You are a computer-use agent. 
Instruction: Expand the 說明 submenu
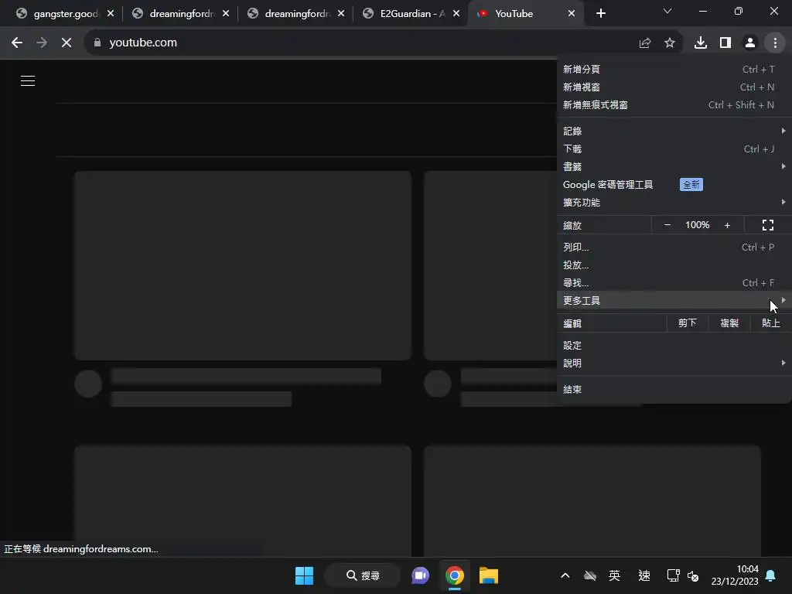[674, 364]
